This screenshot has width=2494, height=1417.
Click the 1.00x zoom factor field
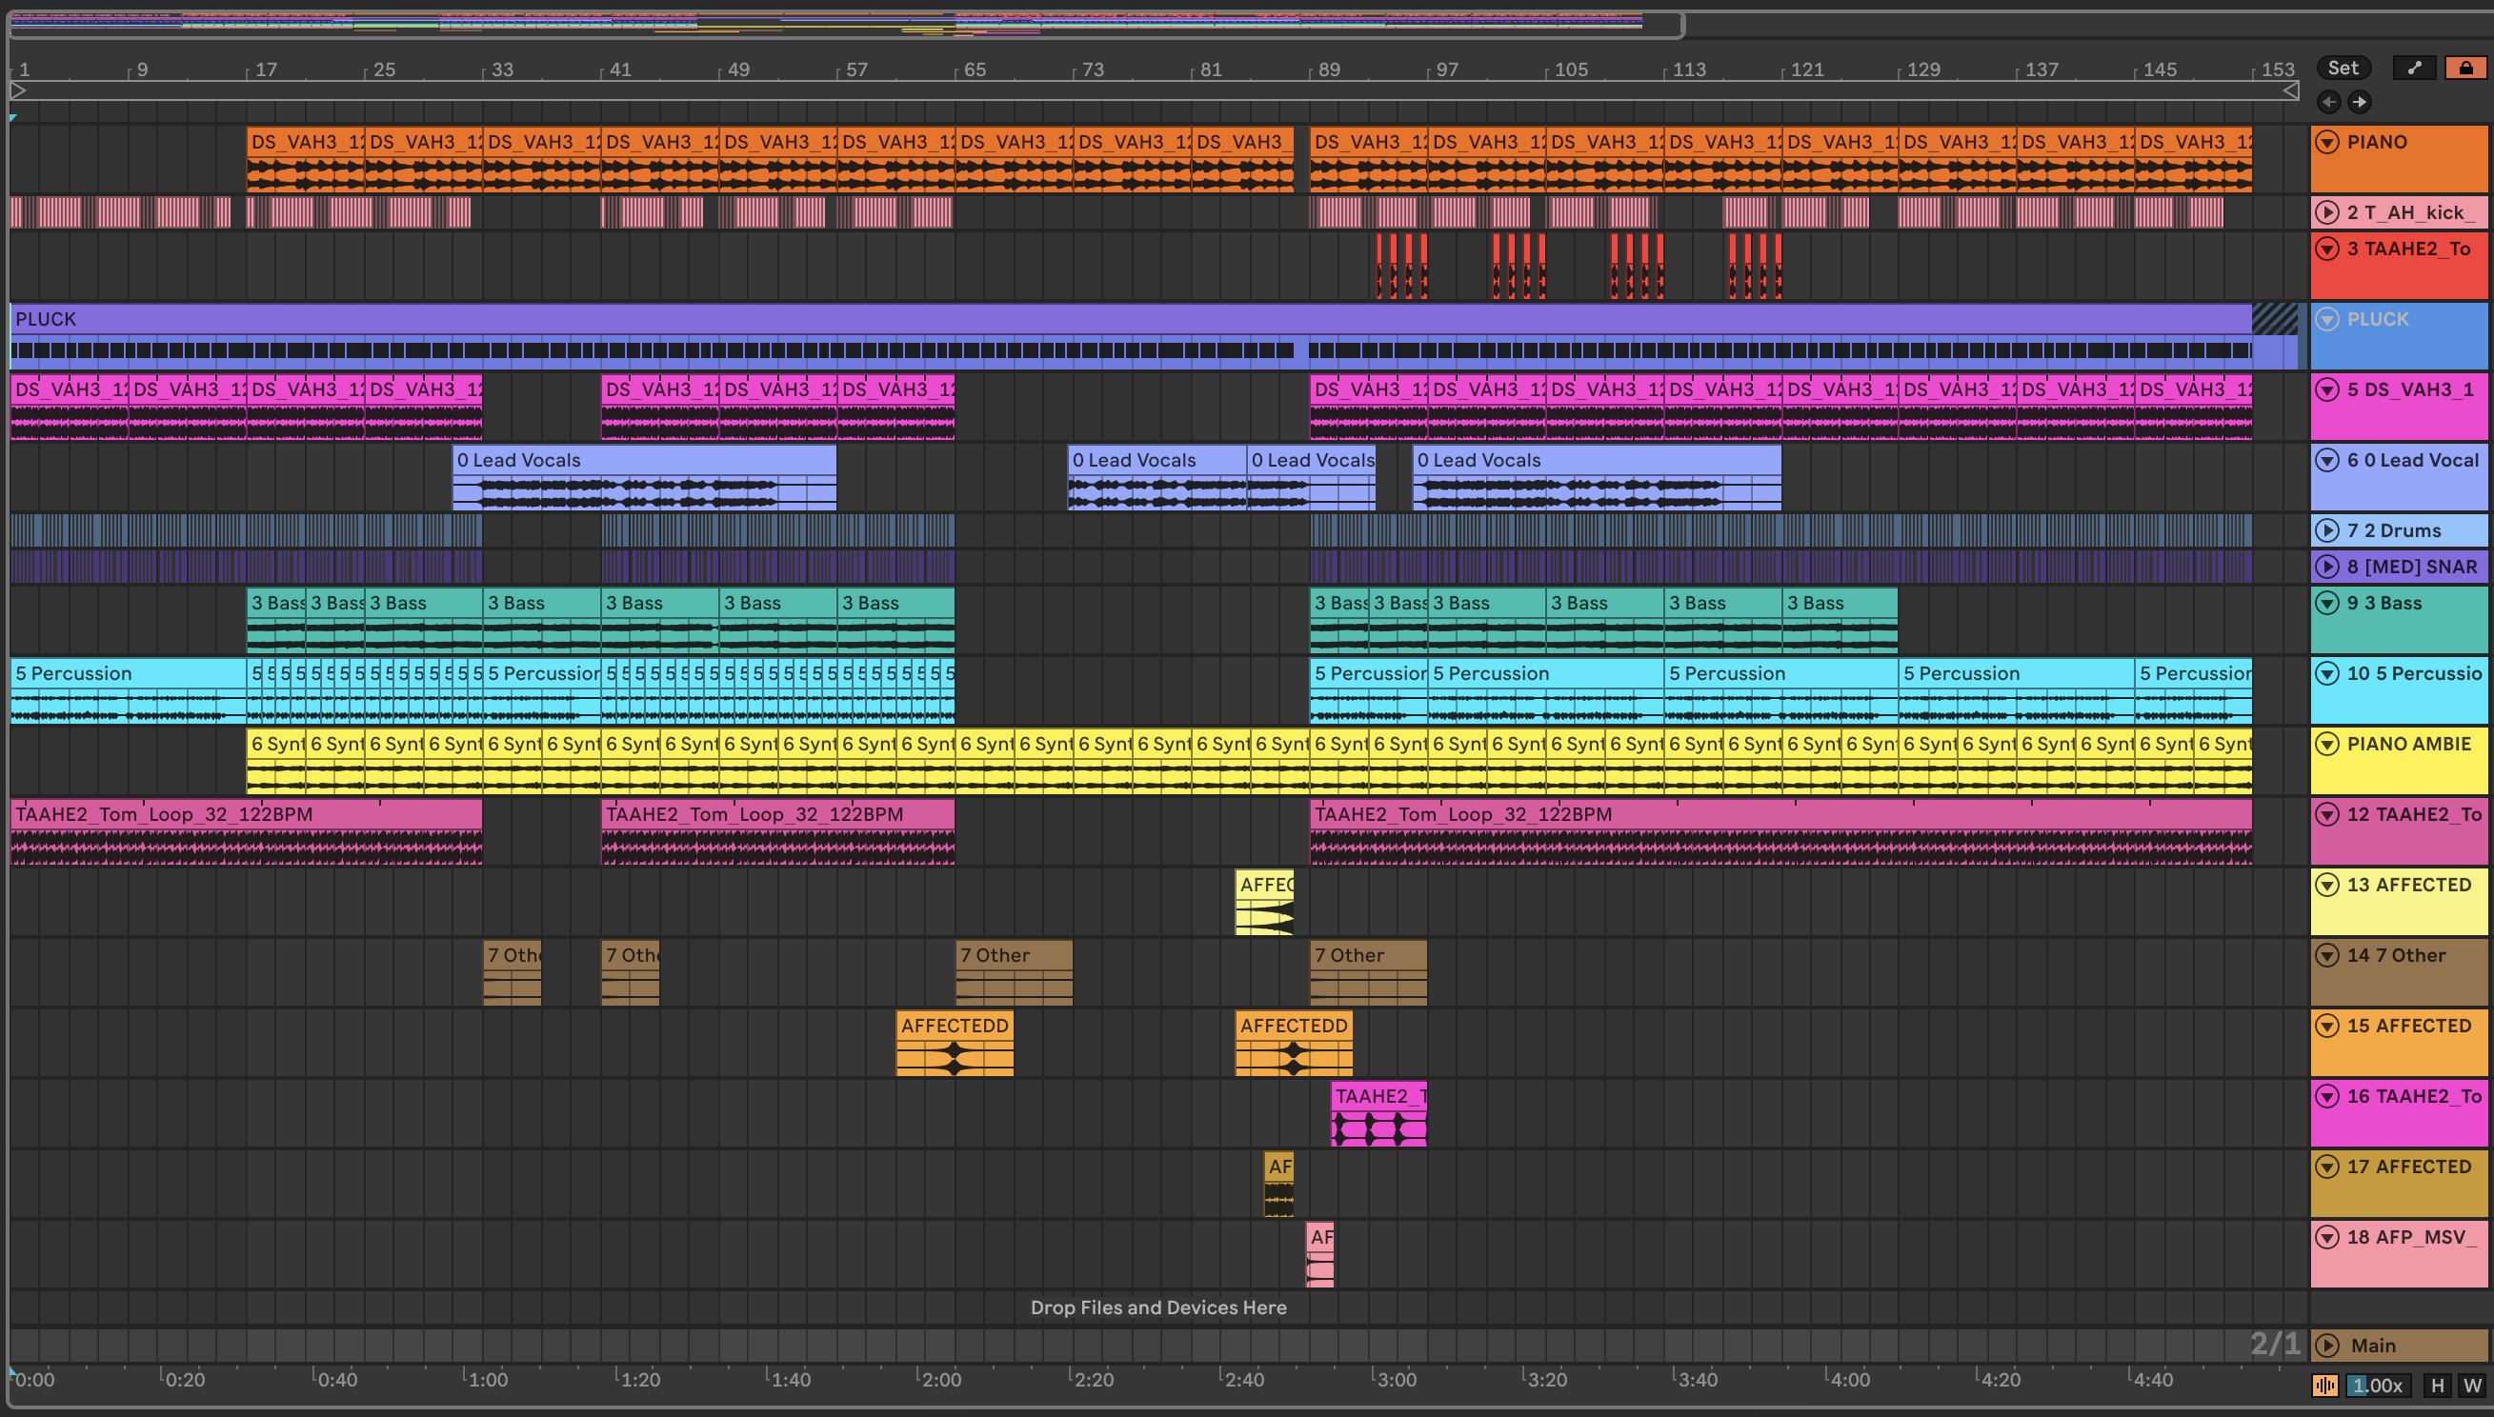pos(2376,1385)
